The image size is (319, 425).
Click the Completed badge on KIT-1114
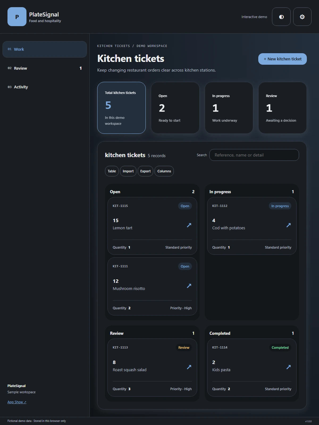coord(280,347)
